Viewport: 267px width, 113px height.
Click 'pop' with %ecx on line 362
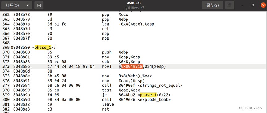pos(106,15)
